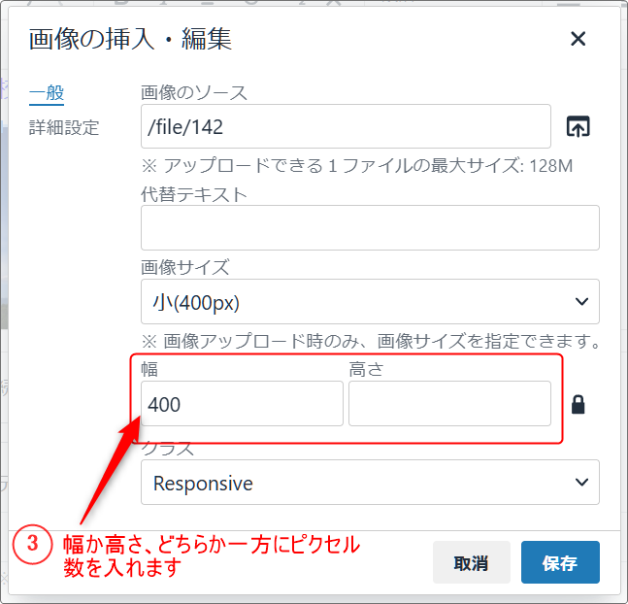Click the circled number 3 marker
This screenshot has width=628, height=604.
click(x=32, y=545)
